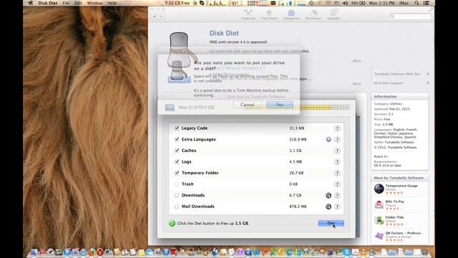Launch Skype from the Dock
Viewport: 458px width, 258px height.
click(346, 252)
